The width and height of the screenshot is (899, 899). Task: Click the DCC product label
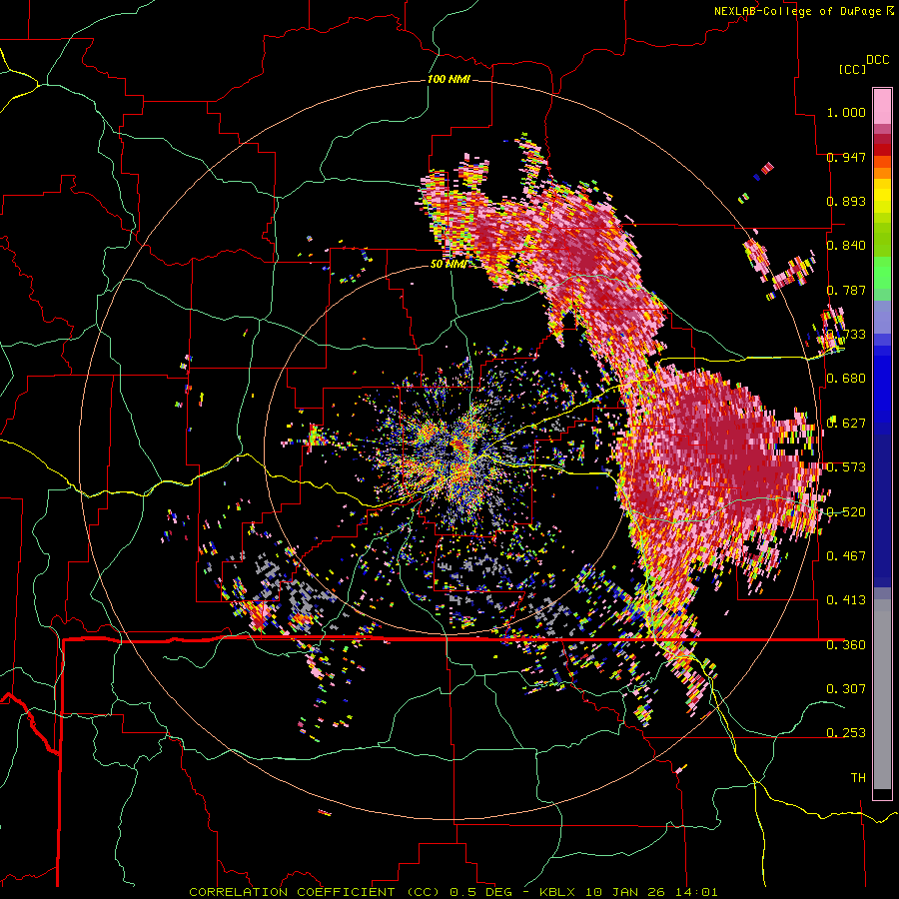[877, 60]
